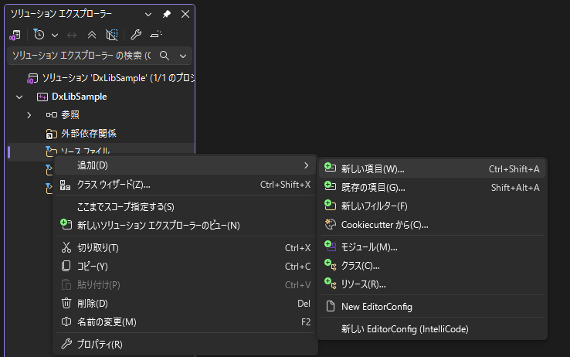Screen dimensions: 570x357
Task: Collapse the DxLibSample project node
Action: tap(19, 97)
